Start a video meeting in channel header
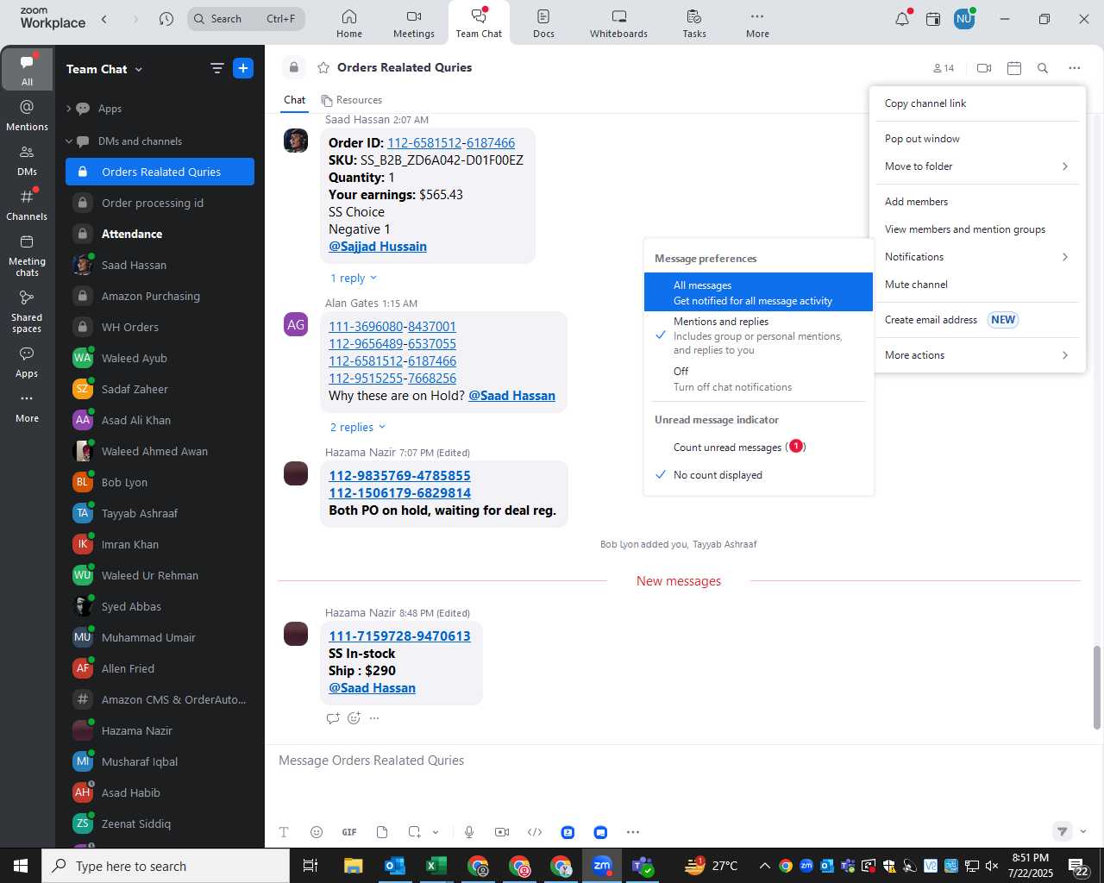This screenshot has width=1104, height=883. (x=984, y=68)
